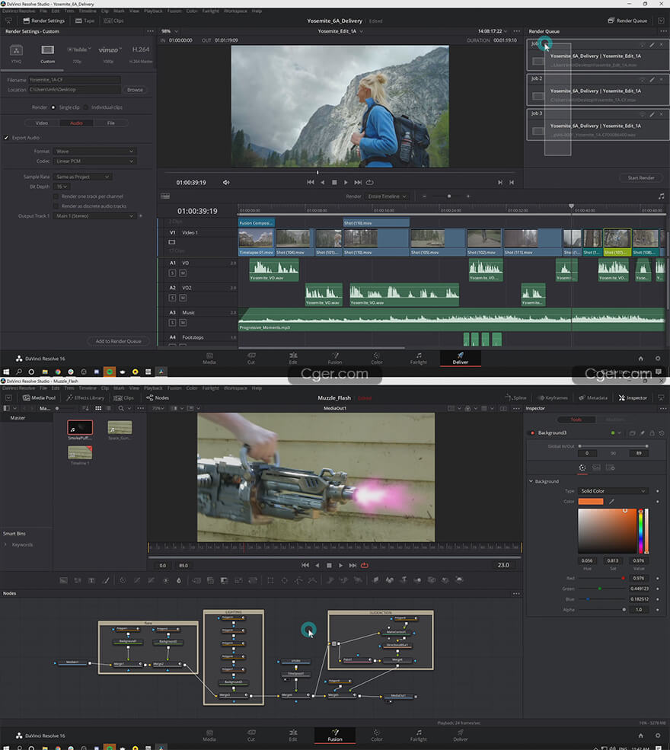Open the audio Format dropdown showing Wave
670x750 pixels.
[94, 152]
